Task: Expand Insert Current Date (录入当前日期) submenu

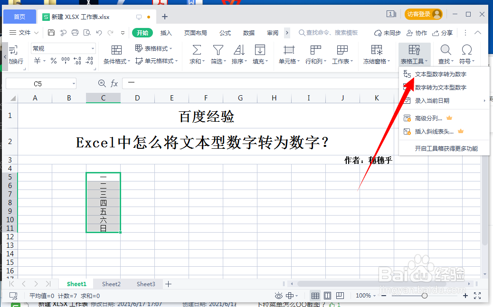Action: click(x=484, y=100)
